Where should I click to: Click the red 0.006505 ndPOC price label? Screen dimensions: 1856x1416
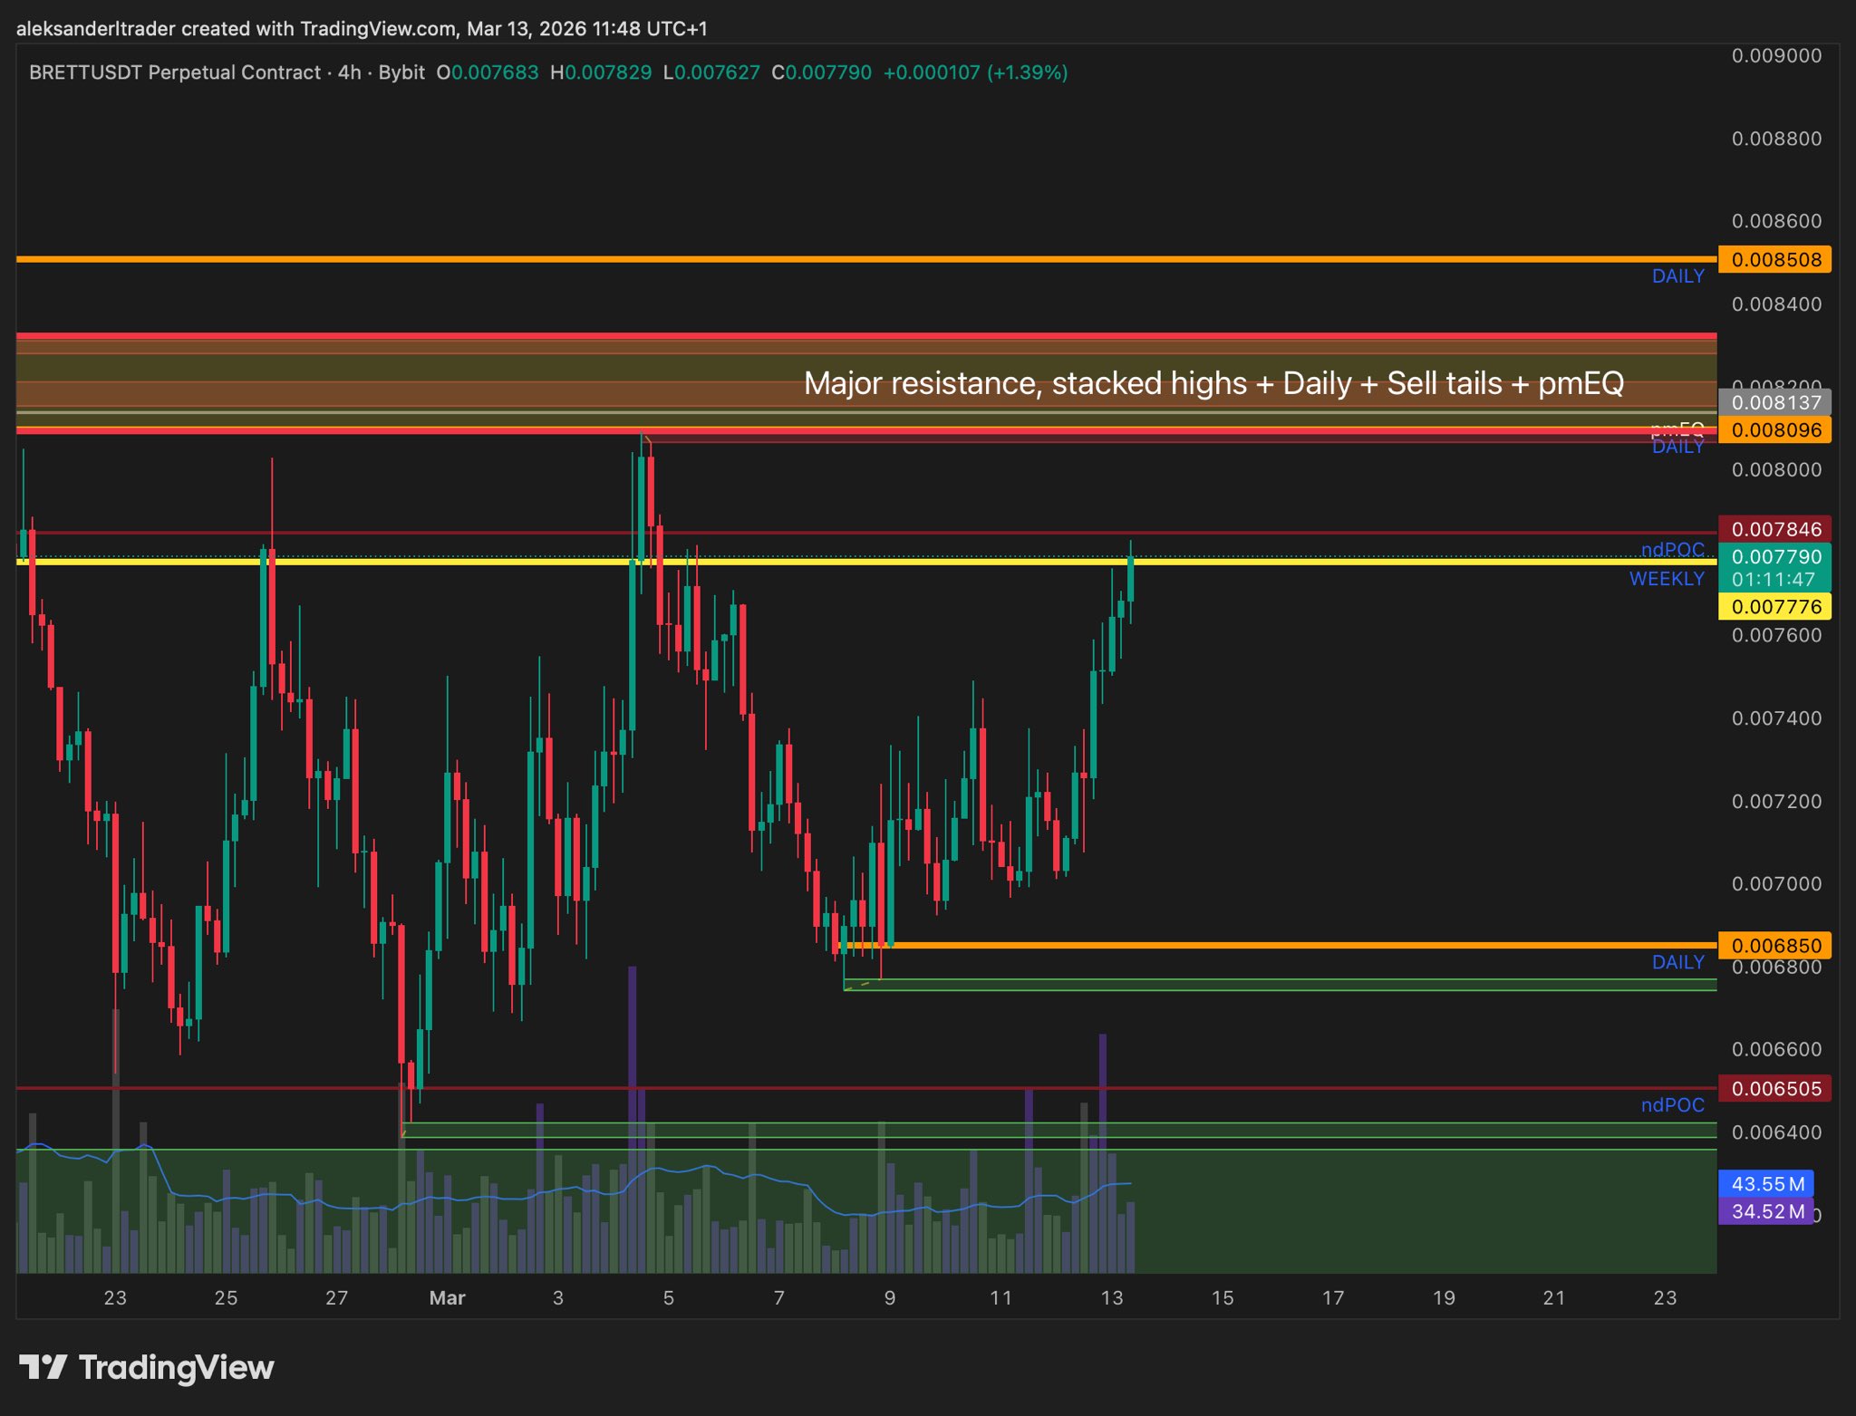1774,1089
